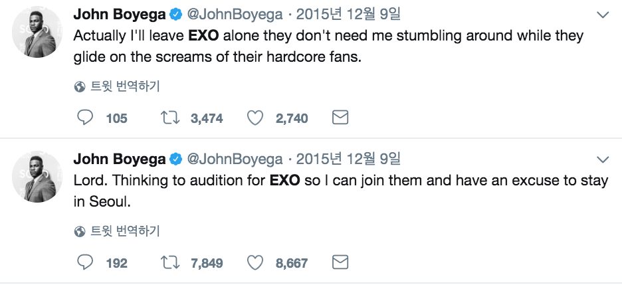
Task: Retweet the 'leave EXO alone' tweet
Action: (170, 118)
